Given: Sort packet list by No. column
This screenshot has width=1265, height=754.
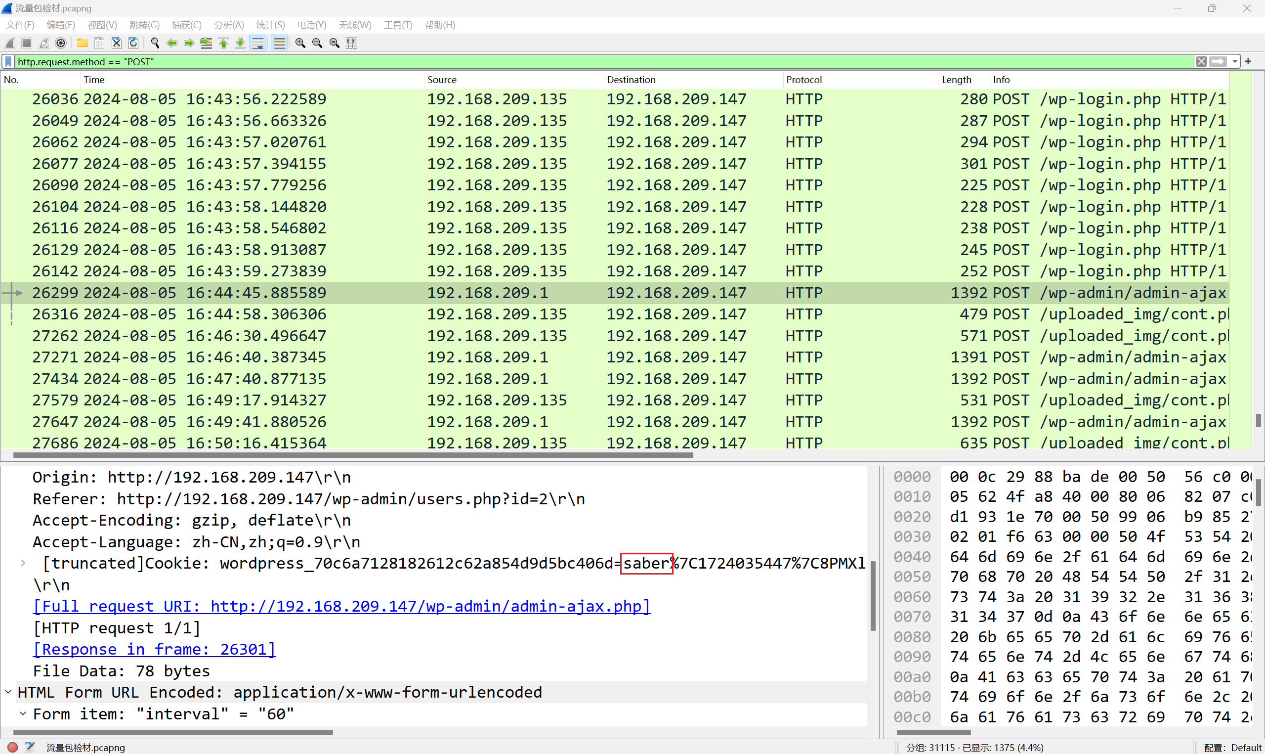Looking at the screenshot, I should point(41,80).
